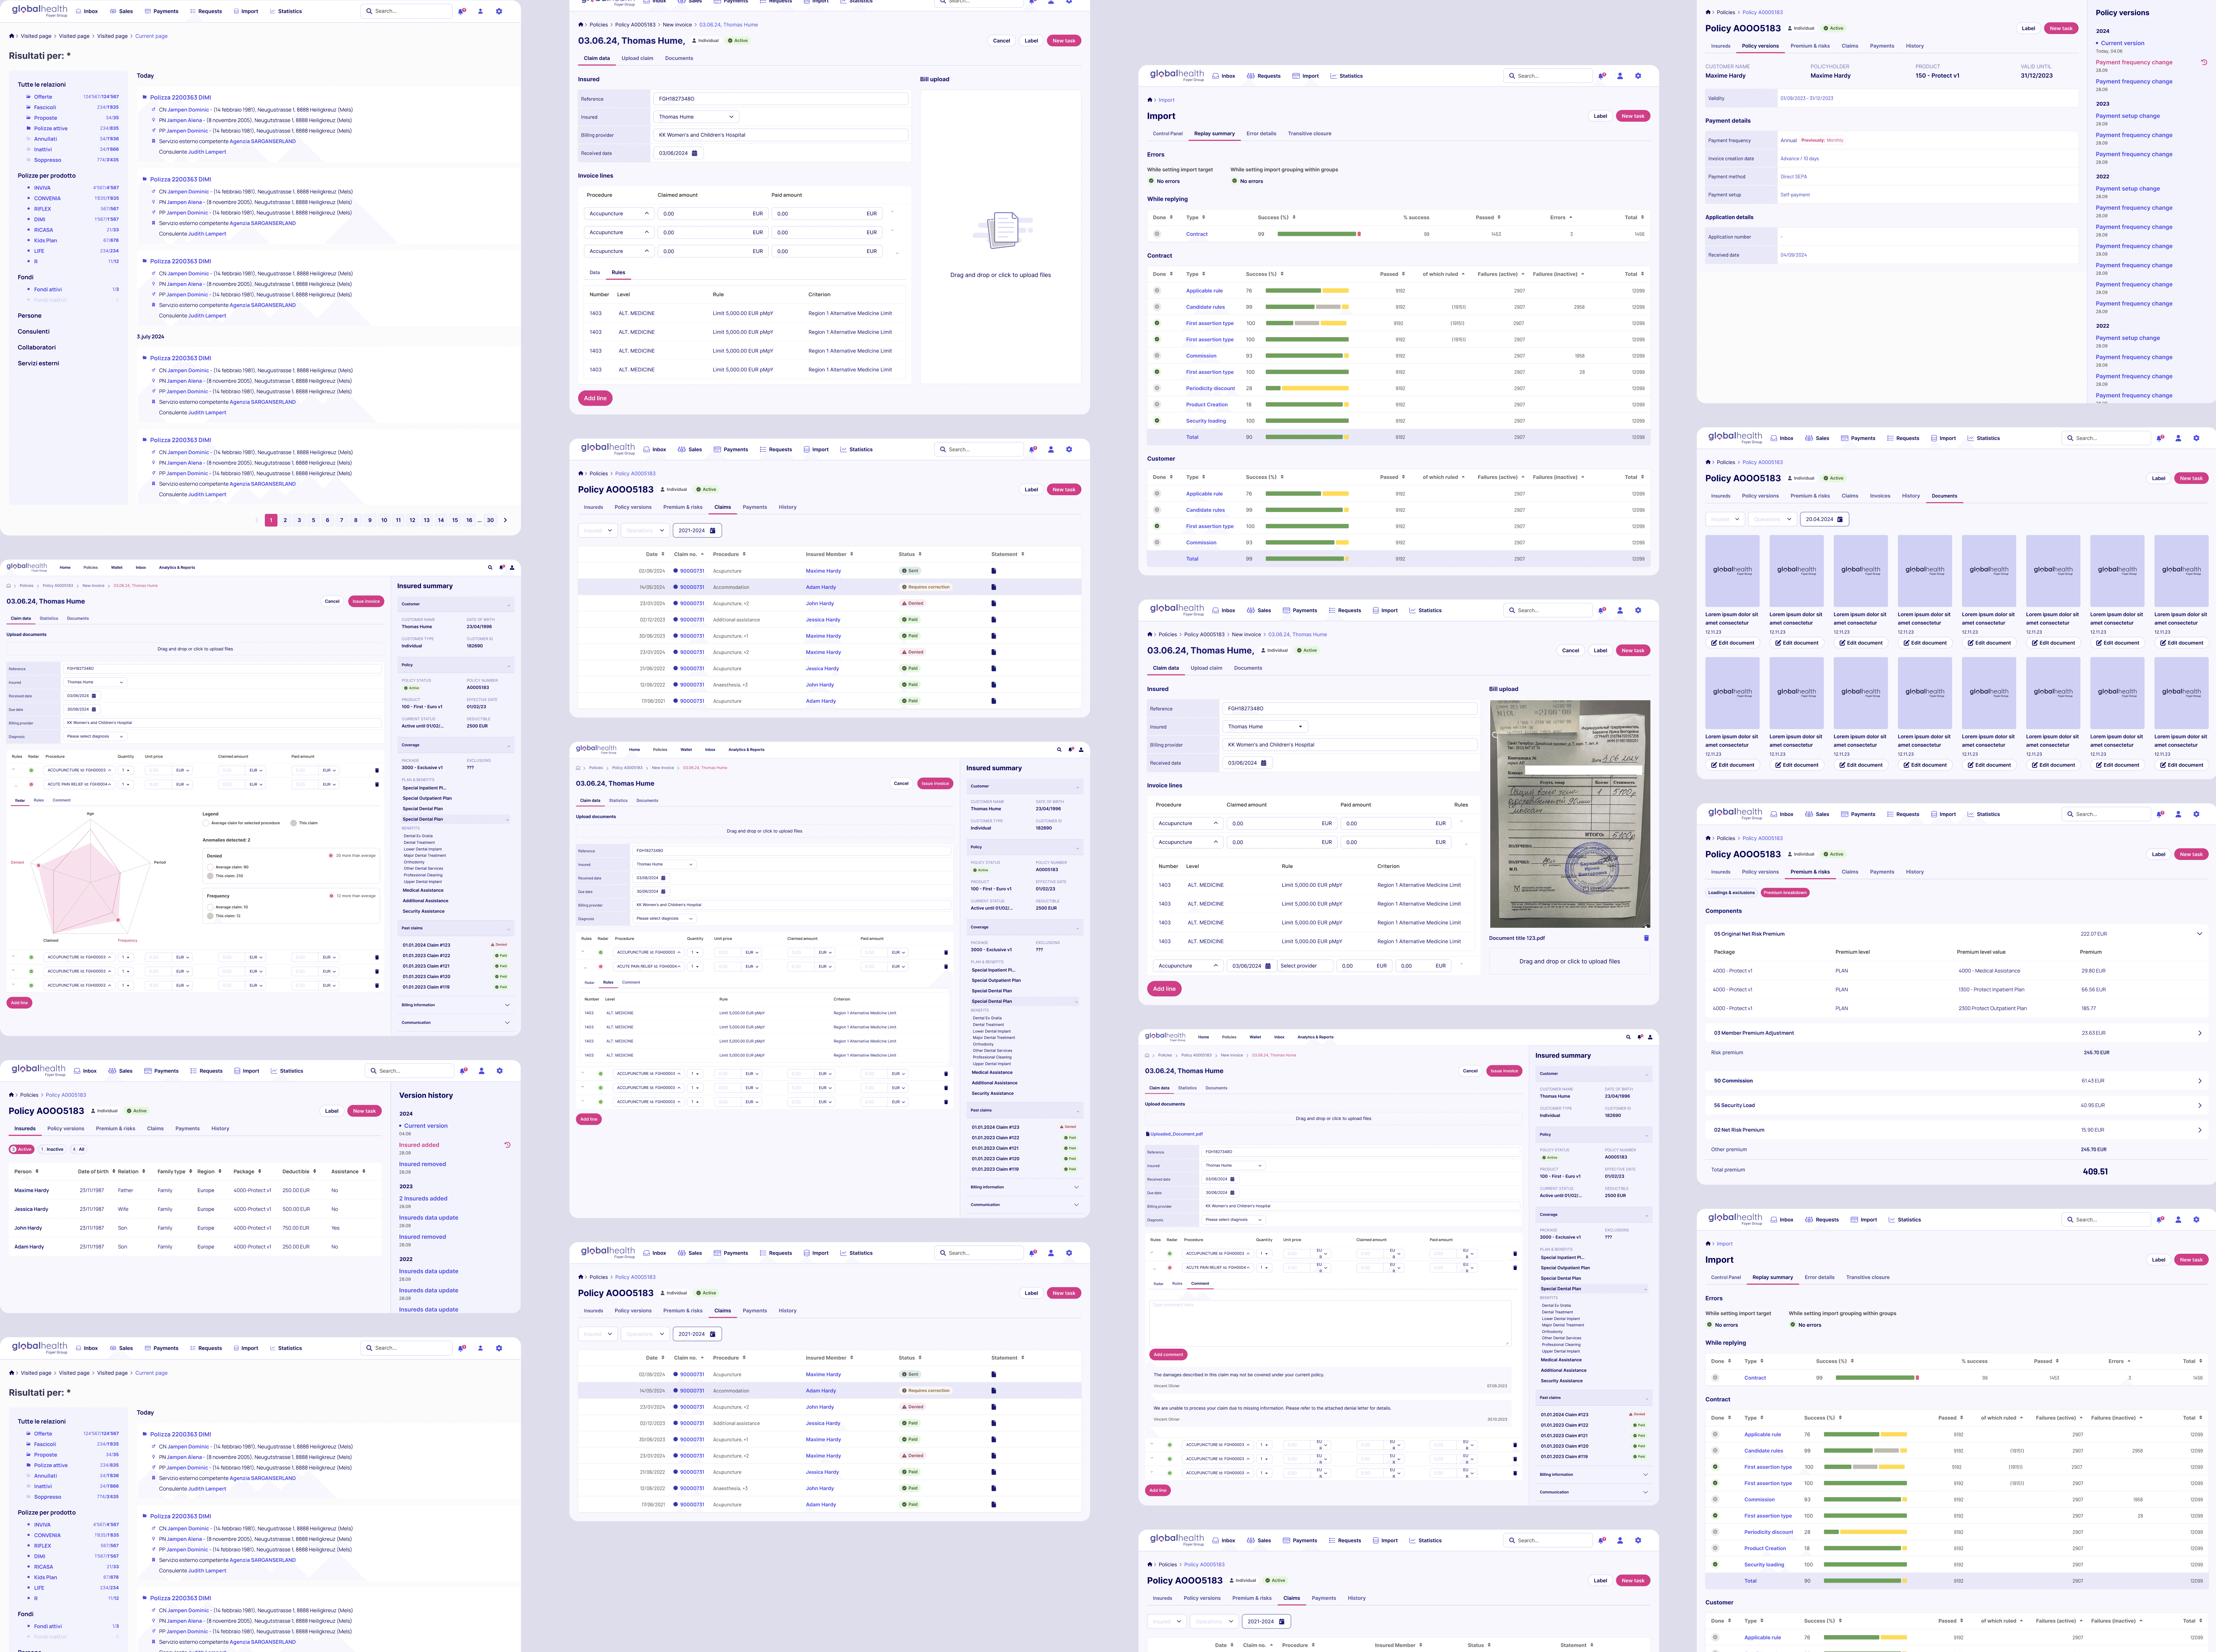Screen dimensions: 2216x1652
Task: Click "Current version" in the Version history panel
Action: (426, 1126)
